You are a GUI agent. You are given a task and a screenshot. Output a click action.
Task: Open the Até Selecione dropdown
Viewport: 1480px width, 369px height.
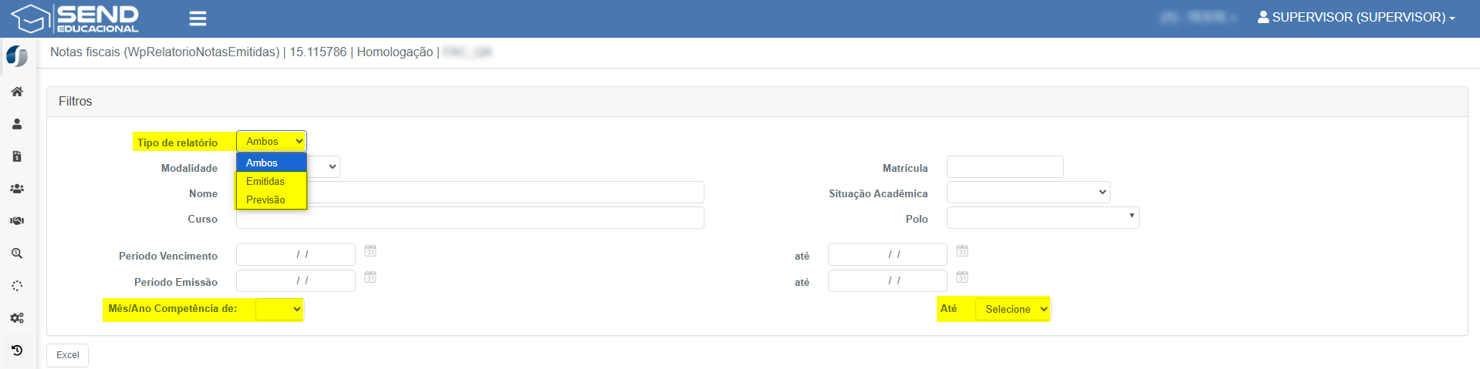click(1012, 309)
